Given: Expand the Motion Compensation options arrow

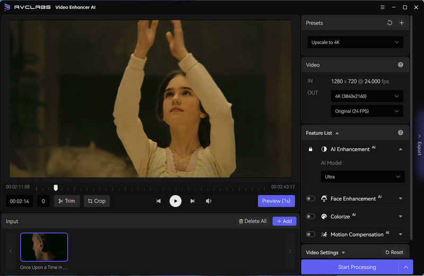Looking at the screenshot, I should (x=401, y=234).
